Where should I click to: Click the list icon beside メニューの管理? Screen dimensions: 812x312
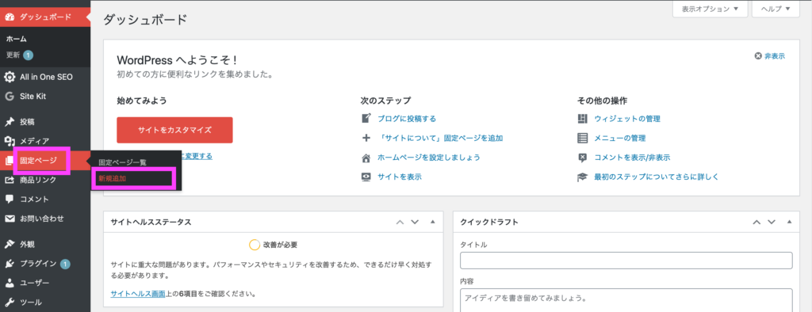583,138
